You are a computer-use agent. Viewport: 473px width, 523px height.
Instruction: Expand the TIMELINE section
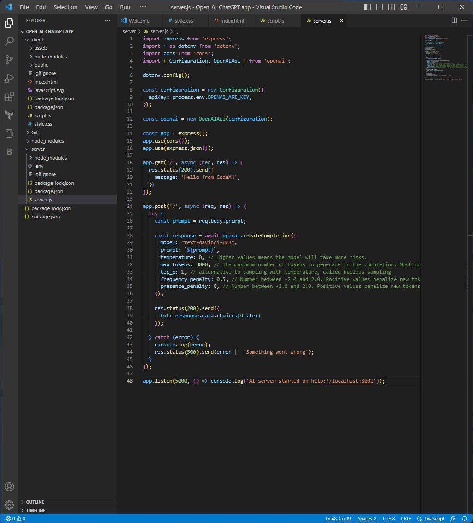68,510
